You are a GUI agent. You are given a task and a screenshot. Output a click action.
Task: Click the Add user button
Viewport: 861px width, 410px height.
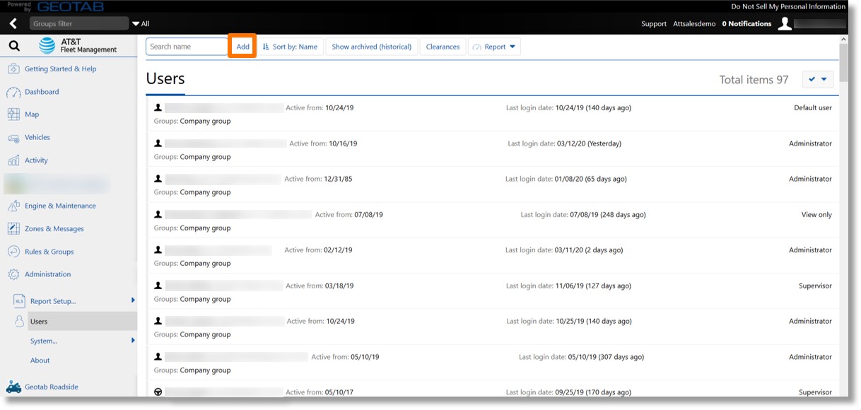242,47
